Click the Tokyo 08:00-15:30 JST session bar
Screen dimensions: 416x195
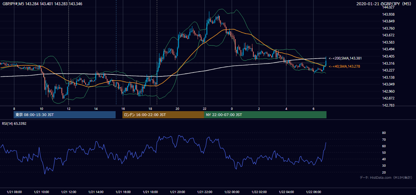point(64,115)
